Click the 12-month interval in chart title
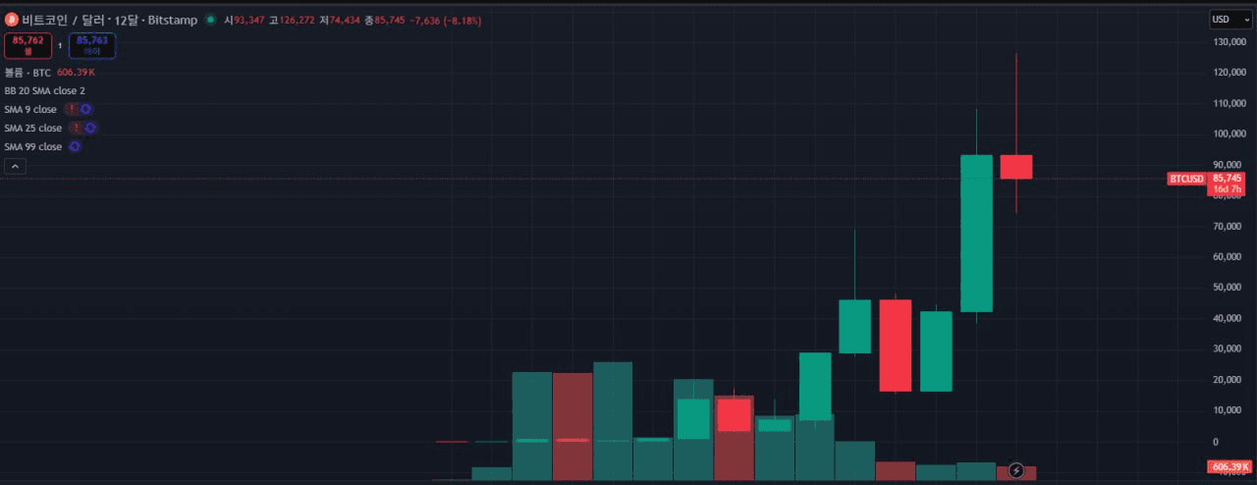 pos(129,20)
